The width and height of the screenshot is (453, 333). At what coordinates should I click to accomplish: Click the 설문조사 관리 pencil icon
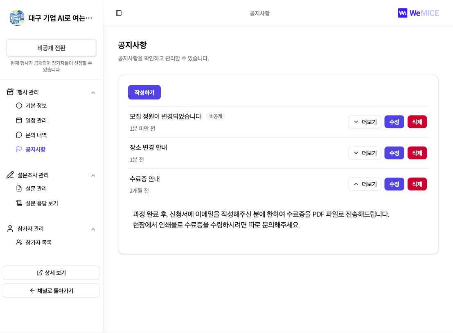tap(10, 175)
